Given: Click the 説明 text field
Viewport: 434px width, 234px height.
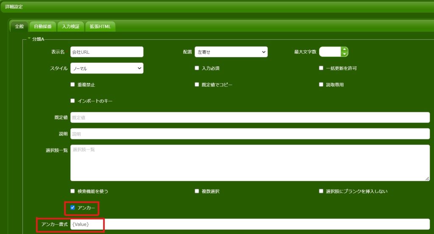Looking at the screenshot, I should coord(250,134).
